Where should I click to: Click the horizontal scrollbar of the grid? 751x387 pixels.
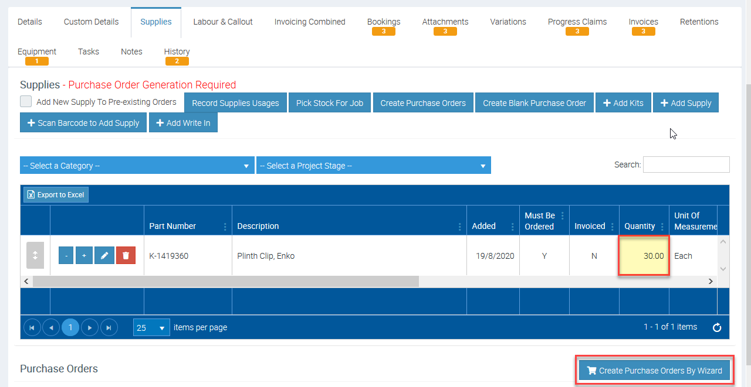click(226, 282)
